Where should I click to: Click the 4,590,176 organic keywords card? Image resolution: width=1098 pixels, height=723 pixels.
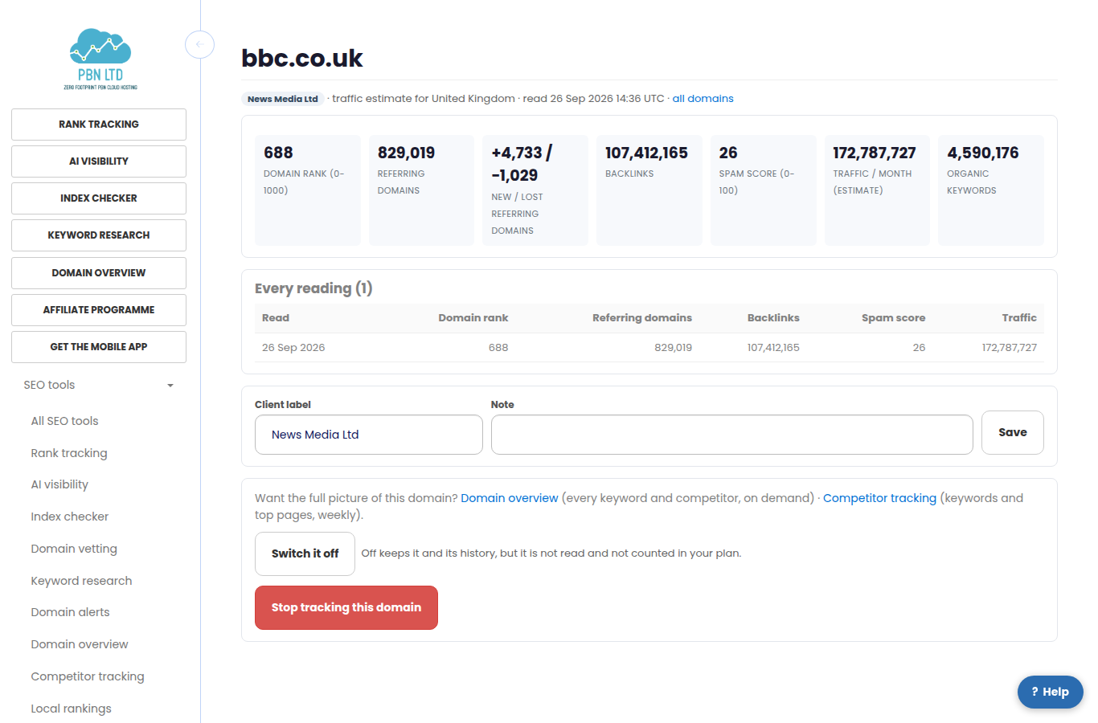[x=991, y=190]
